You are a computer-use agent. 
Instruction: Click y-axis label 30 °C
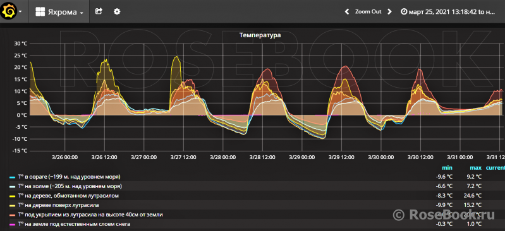(x=20, y=44)
